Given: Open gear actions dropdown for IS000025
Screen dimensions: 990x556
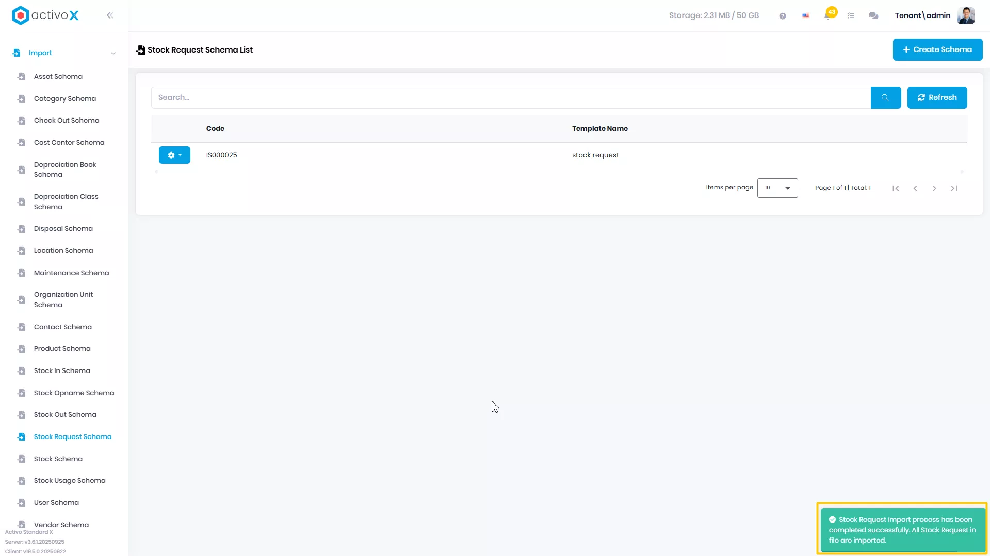Looking at the screenshot, I should (174, 155).
